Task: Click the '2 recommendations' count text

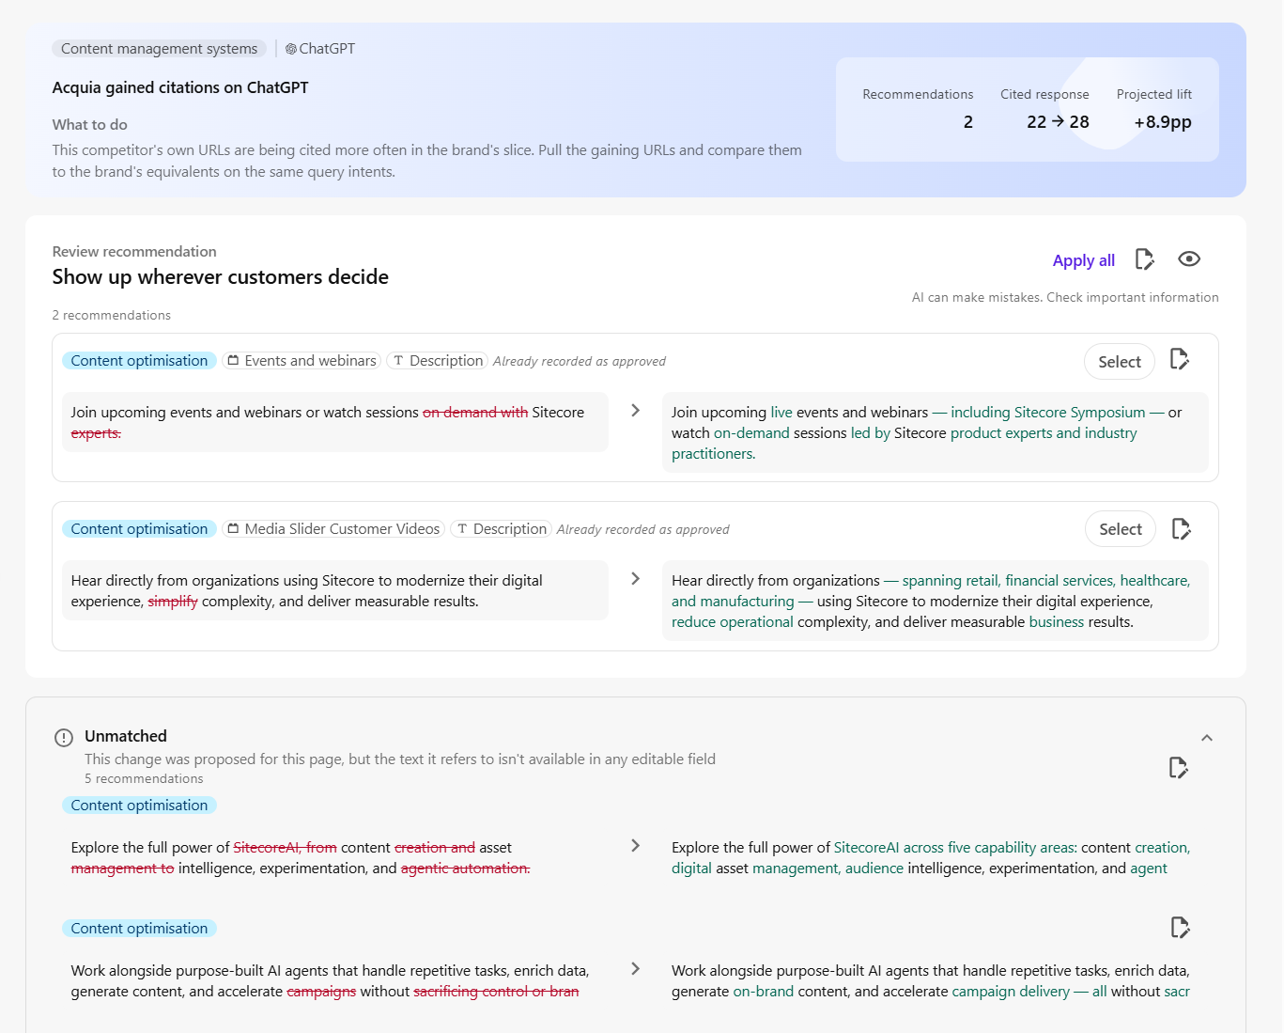Action: [x=112, y=315]
